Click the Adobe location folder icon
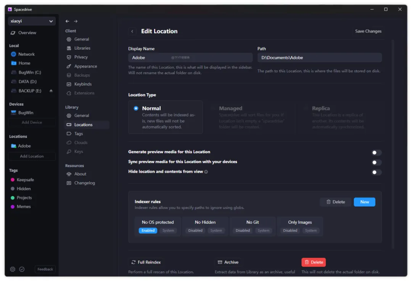Image resolution: width=412 pixels, height=281 pixels. [13, 146]
